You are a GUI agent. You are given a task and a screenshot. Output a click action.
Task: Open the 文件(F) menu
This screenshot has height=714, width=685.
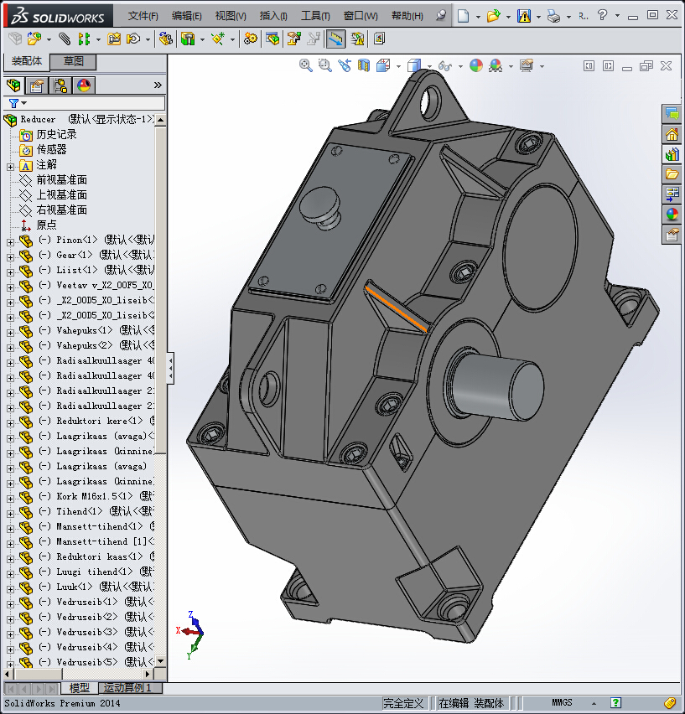tap(143, 16)
